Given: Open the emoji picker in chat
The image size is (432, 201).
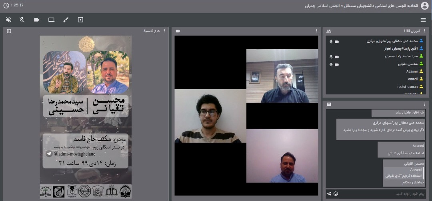Looking at the screenshot, I should [336, 194].
